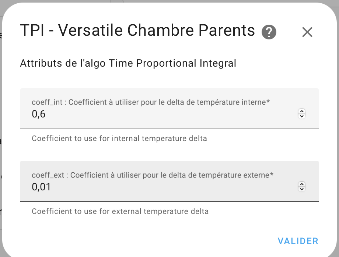Open the help icon beside the dialog title
This screenshot has width=339, height=257.
(x=269, y=32)
